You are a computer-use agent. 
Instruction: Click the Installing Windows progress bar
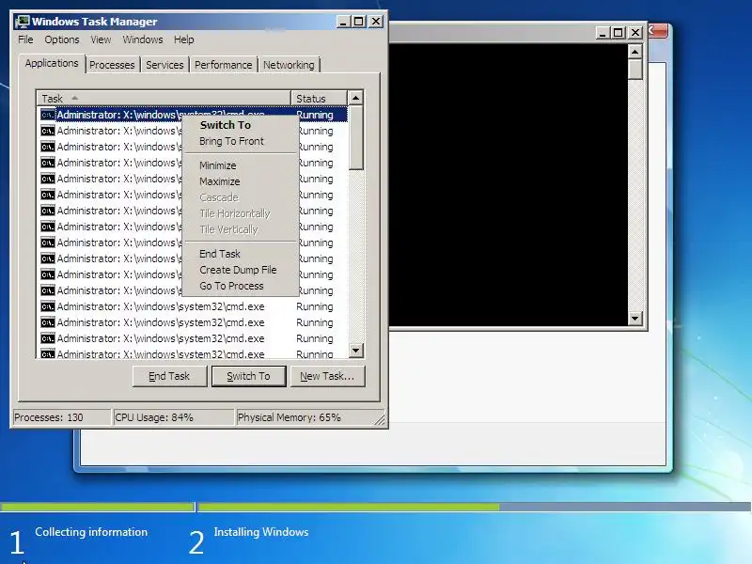475,507
